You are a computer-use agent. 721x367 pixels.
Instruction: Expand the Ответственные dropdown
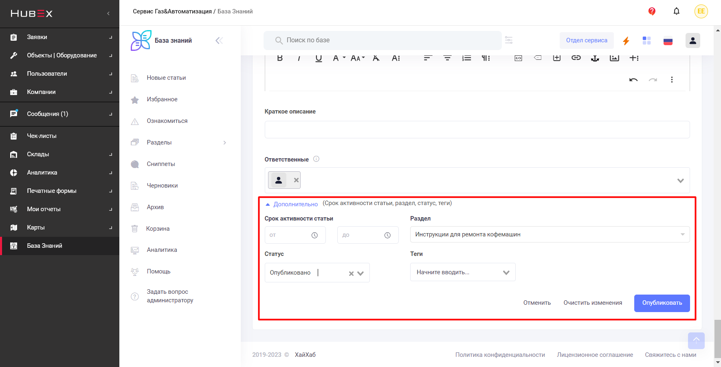680,180
